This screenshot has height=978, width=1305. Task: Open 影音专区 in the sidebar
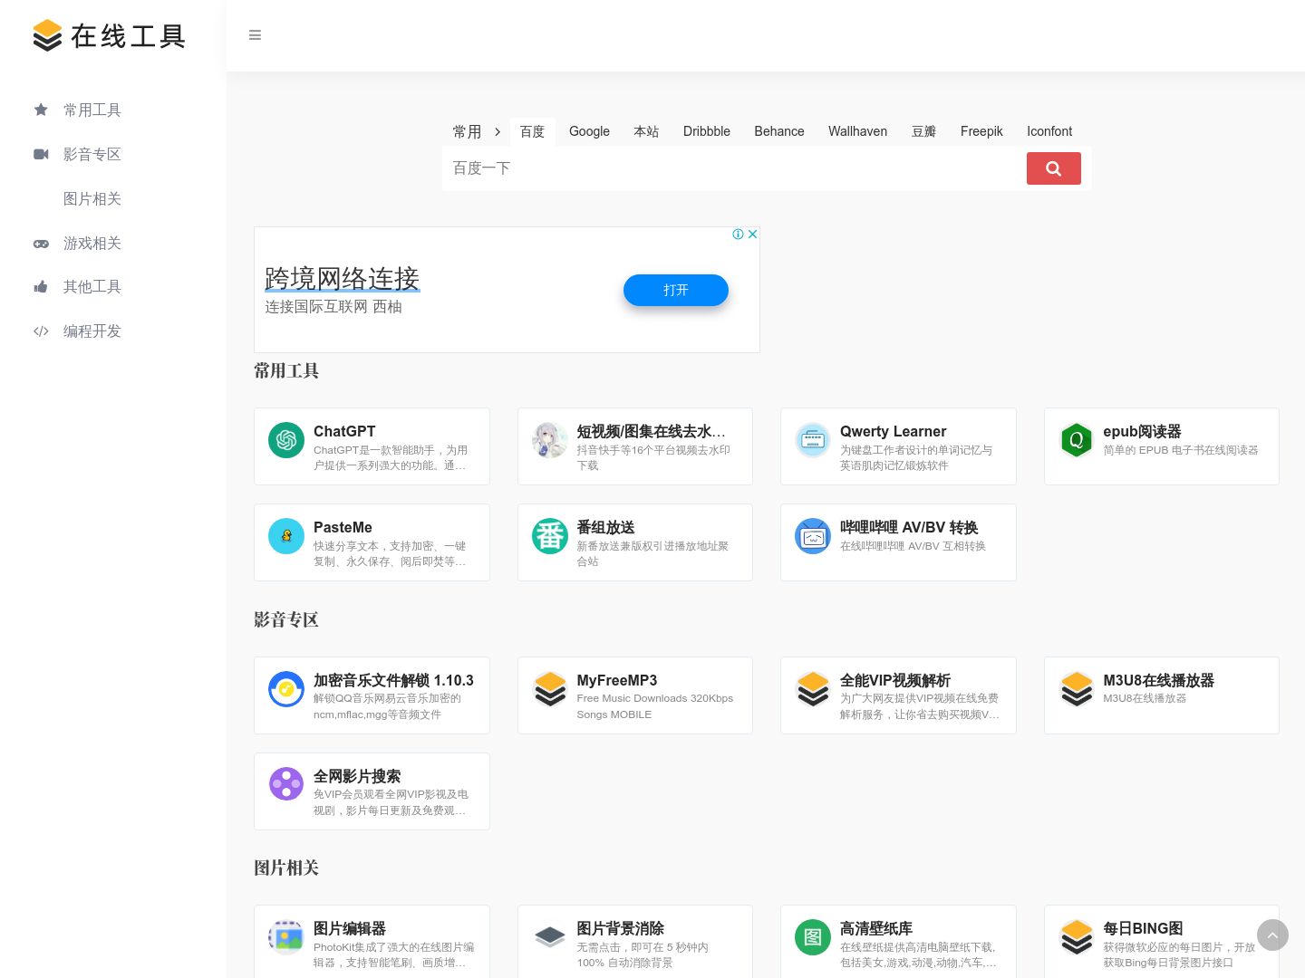point(92,154)
